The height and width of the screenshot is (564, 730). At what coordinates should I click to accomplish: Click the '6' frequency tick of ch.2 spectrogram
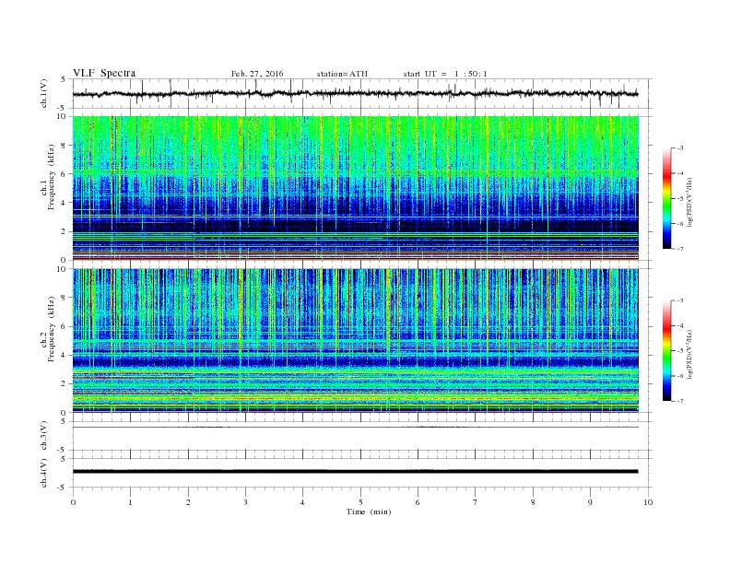[64, 326]
